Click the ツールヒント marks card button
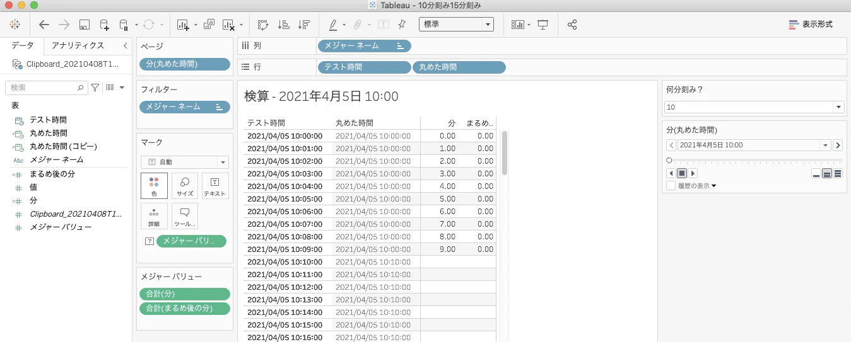This screenshot has width=851, height=342. tap(185, 216)
